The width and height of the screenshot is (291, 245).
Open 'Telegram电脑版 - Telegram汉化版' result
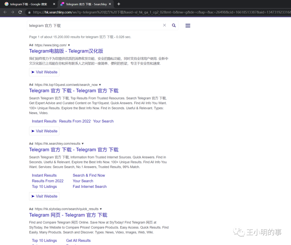[66, 51]
